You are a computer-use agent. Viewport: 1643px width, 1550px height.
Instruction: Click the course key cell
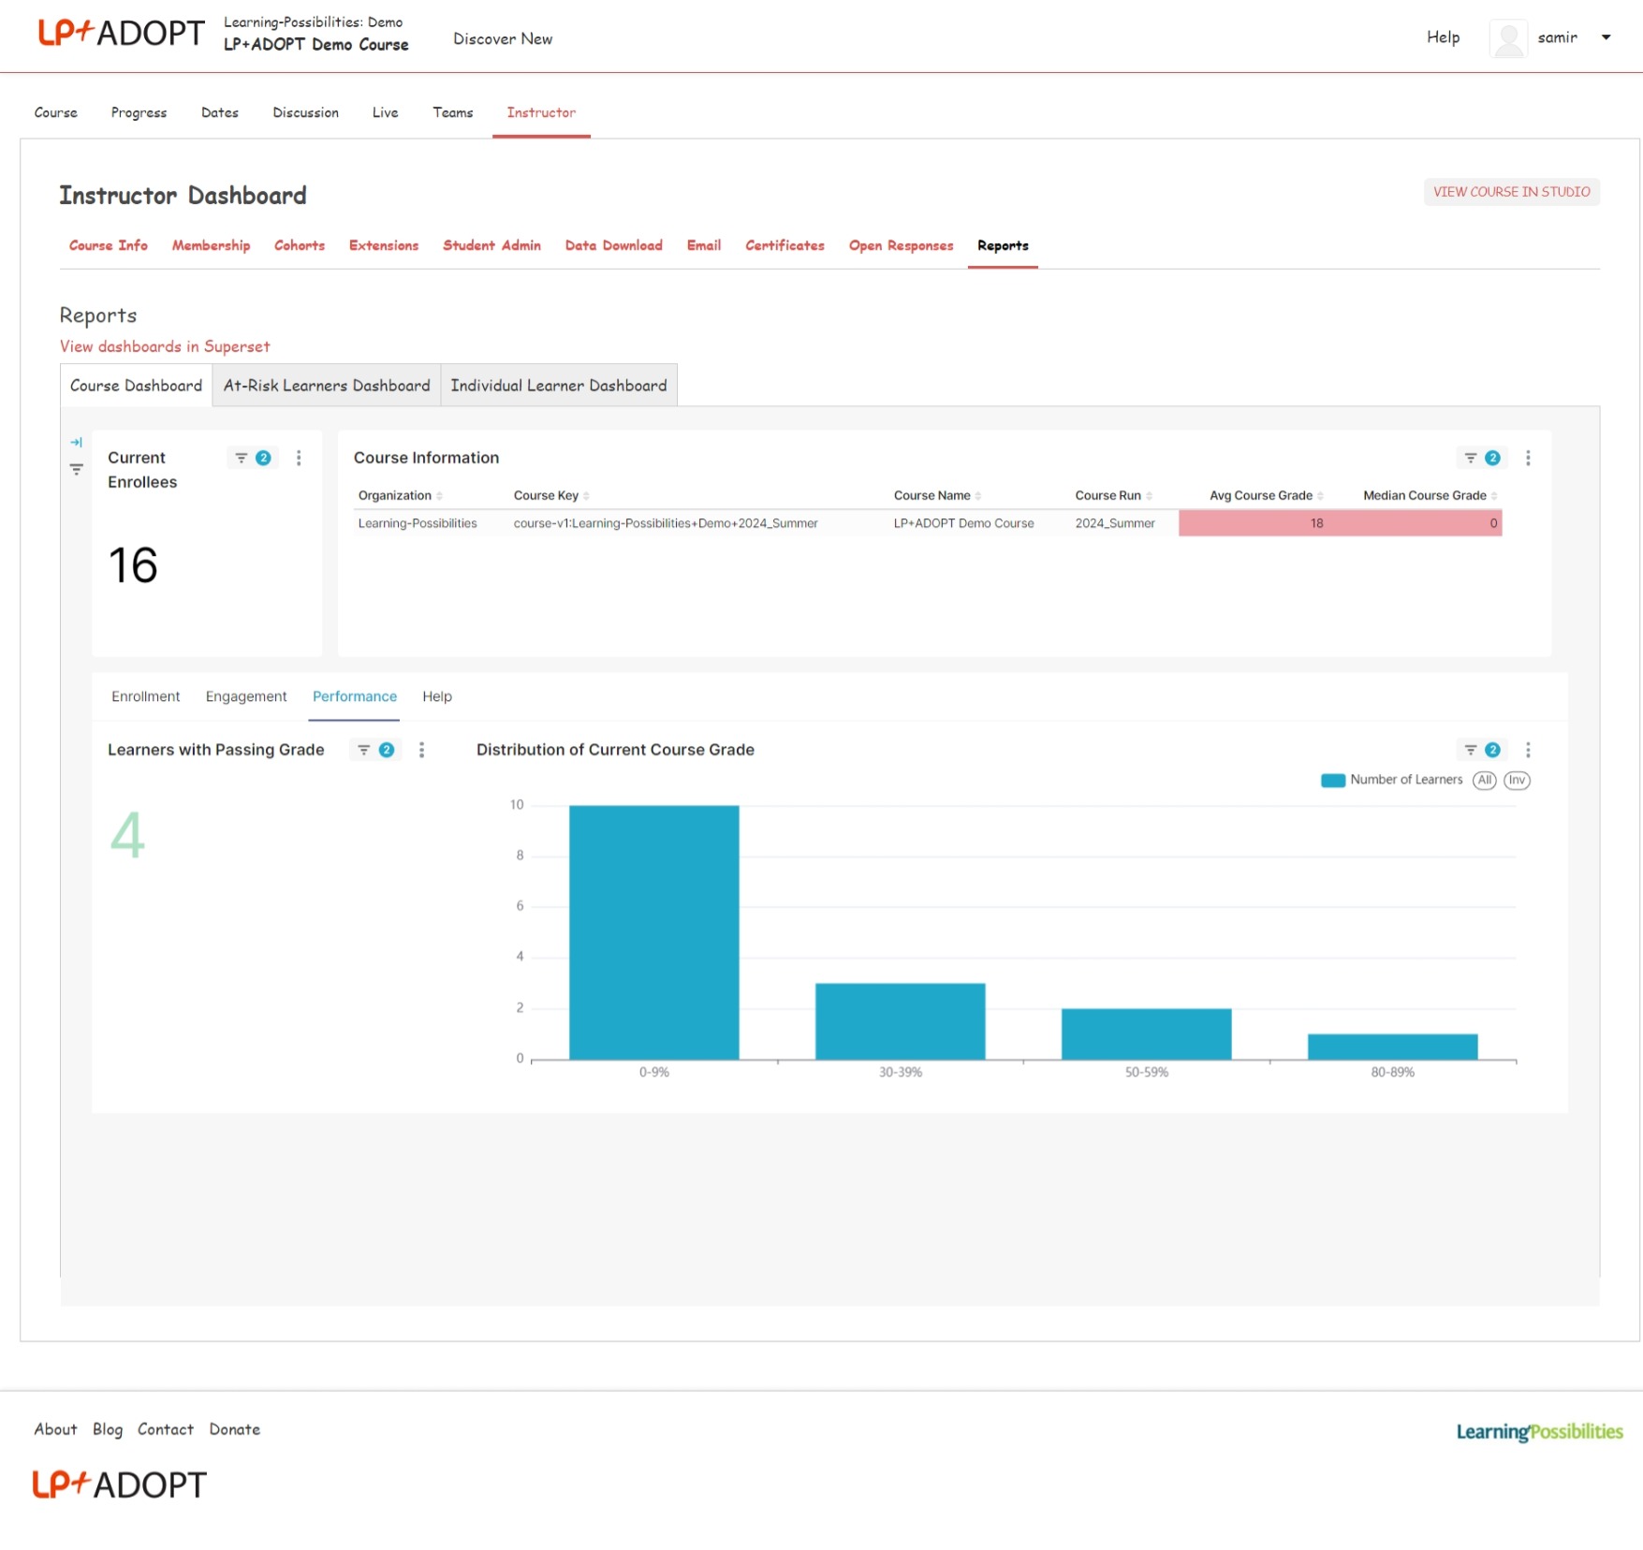[666, 523]
